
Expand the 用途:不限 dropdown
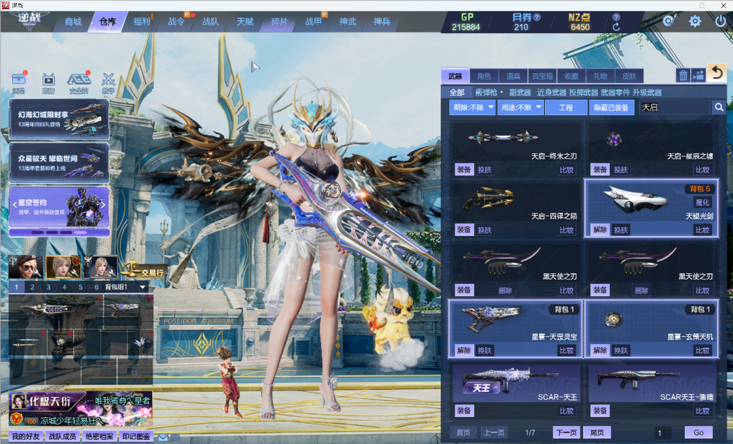521,107
